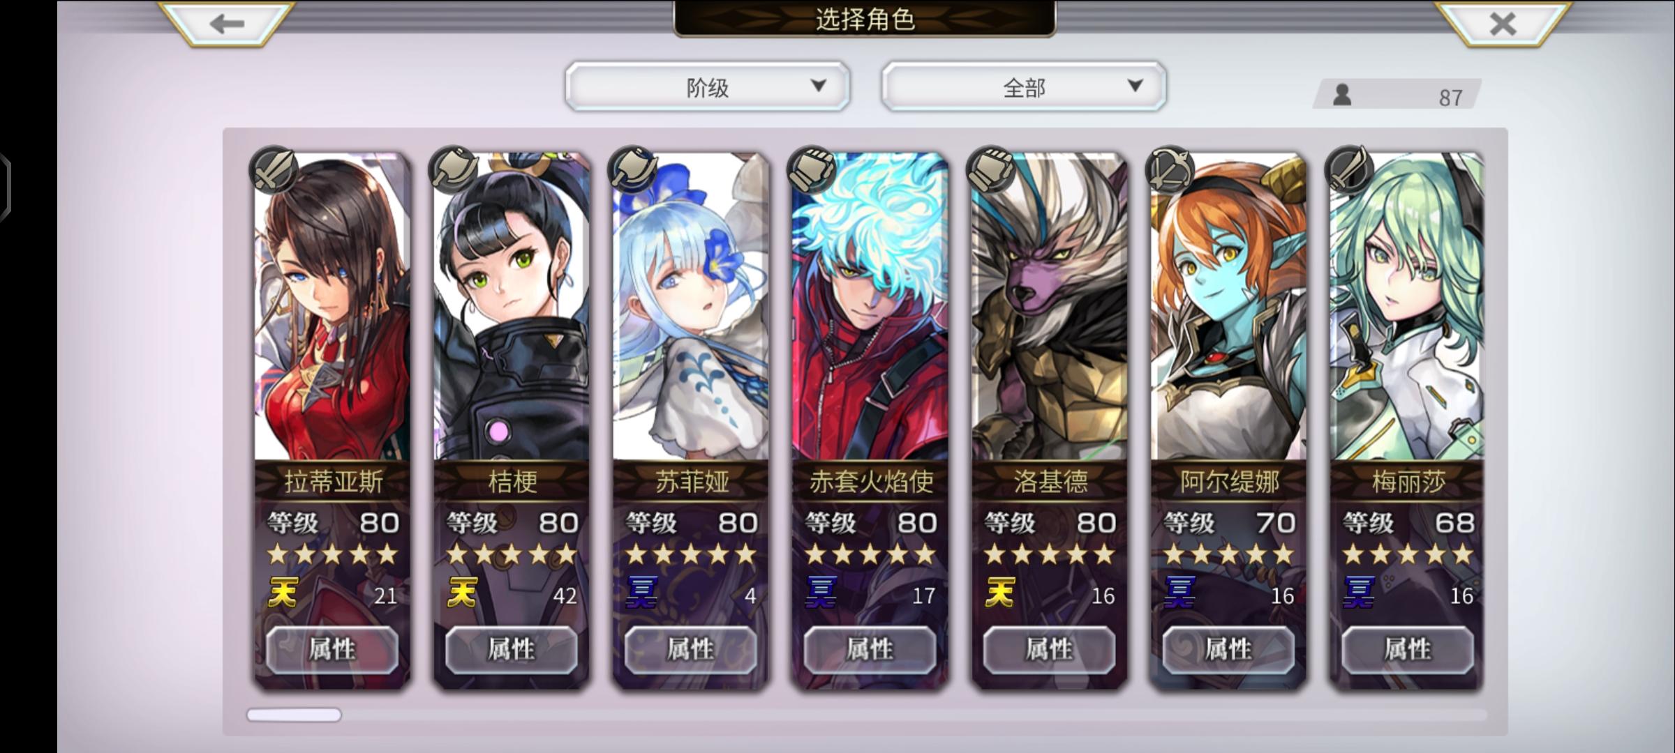Open the 全部 filter dropdown
The height and width of the screenshot is (753, 1675).
click(x=1024, y=87)
